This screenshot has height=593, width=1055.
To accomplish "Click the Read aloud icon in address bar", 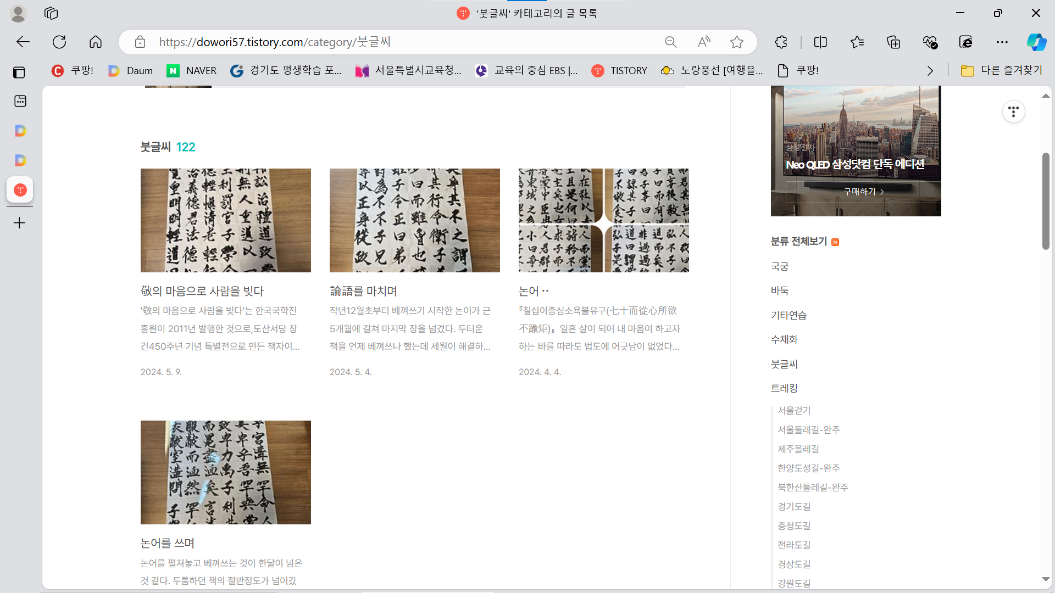I will point(704,42).
